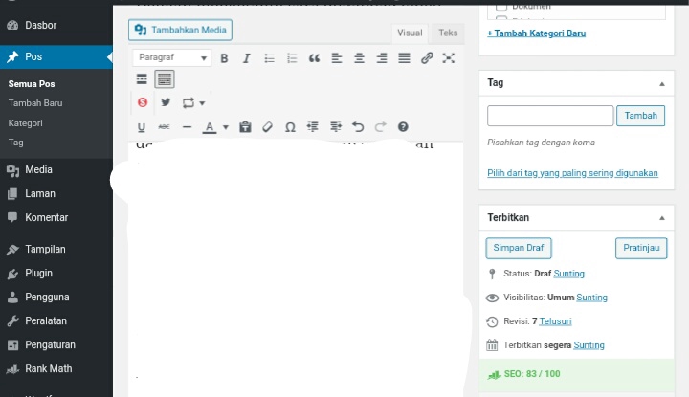Click Tambah Kategori Baru link

[536, 33]
